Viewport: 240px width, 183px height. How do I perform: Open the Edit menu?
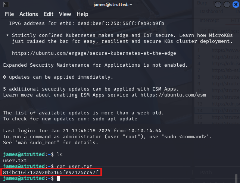click(x=49, y=14)
